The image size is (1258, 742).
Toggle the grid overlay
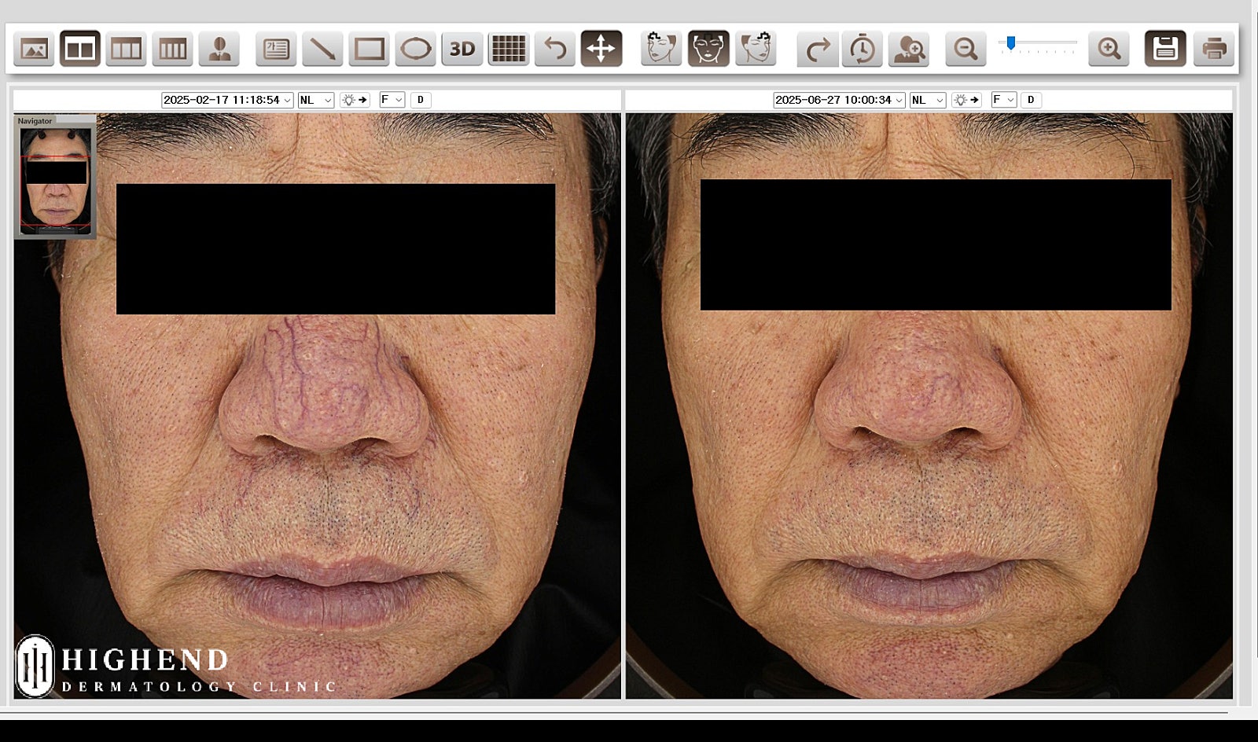tap(508, 50)
